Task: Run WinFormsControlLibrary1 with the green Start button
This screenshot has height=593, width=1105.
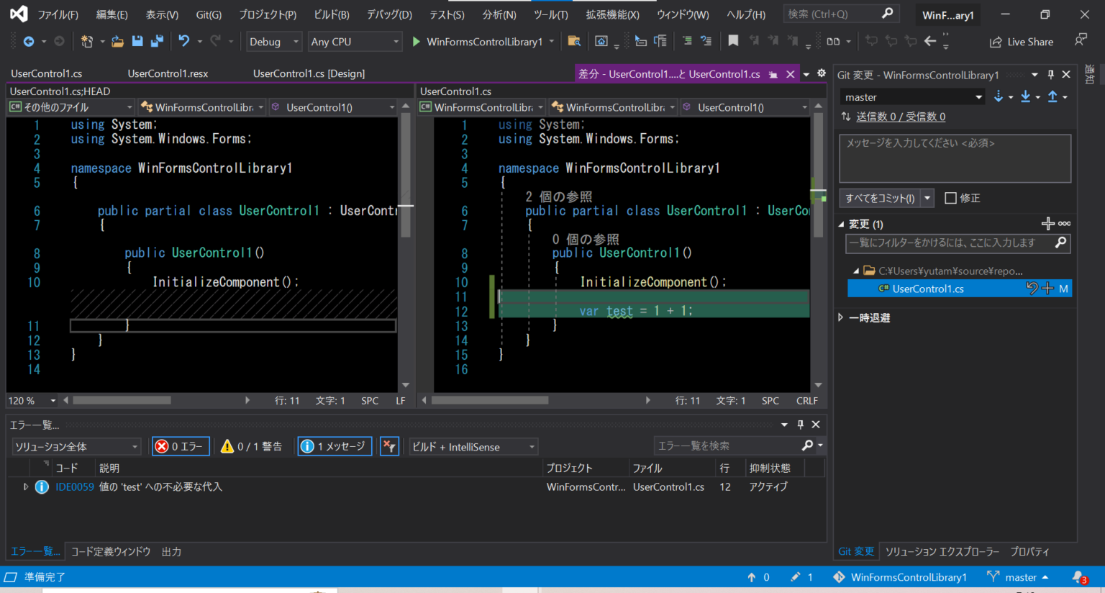Action: pos(416,41)
